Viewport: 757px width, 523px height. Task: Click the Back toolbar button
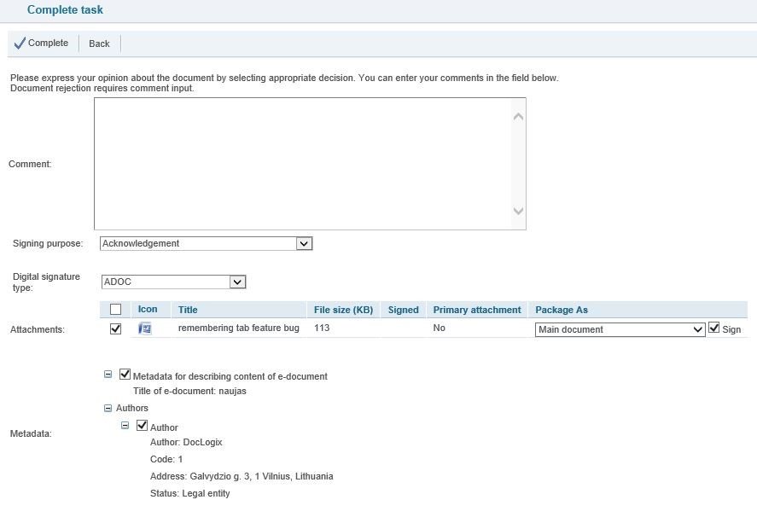point(99,44)
